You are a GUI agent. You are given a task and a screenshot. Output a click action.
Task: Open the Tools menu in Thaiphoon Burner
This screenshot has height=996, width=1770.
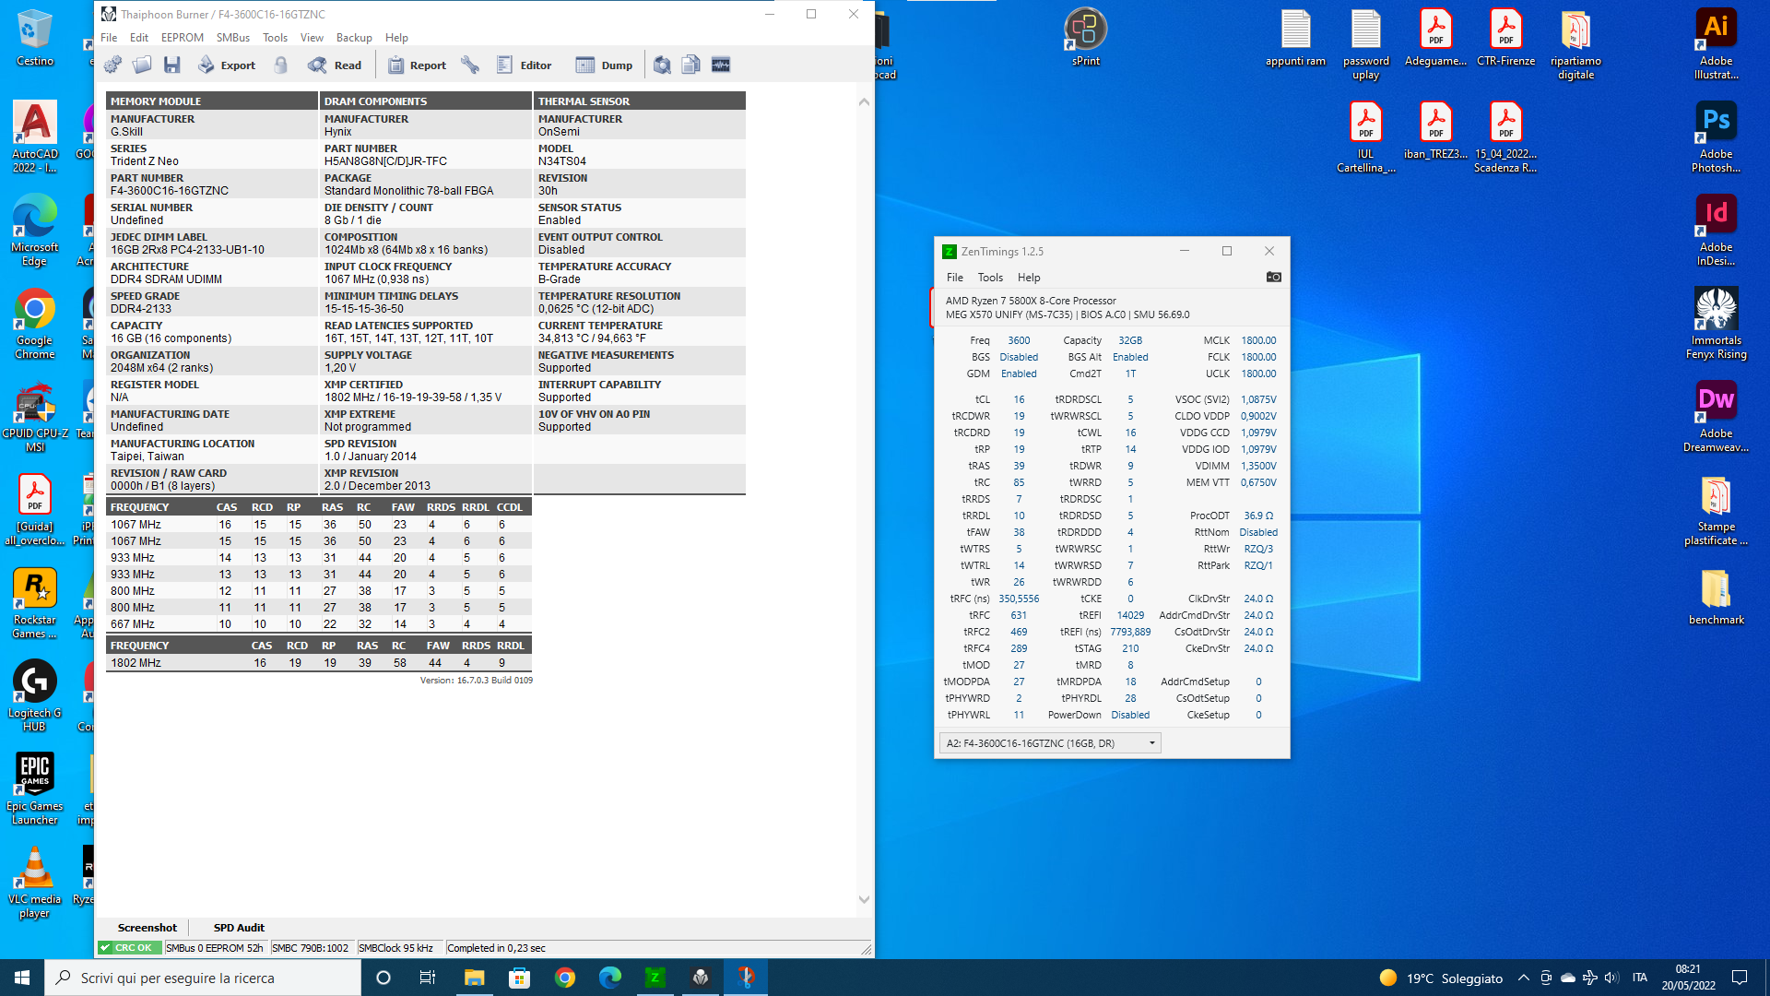(275, 38)
